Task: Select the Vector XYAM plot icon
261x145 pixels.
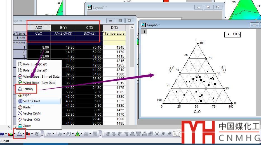Action: tap(20, 113)
